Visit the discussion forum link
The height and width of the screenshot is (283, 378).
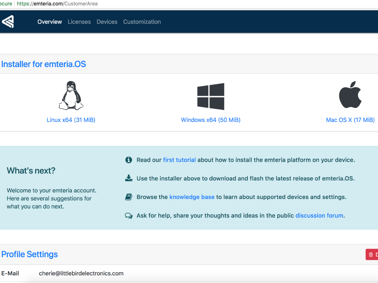coord(319,215)
